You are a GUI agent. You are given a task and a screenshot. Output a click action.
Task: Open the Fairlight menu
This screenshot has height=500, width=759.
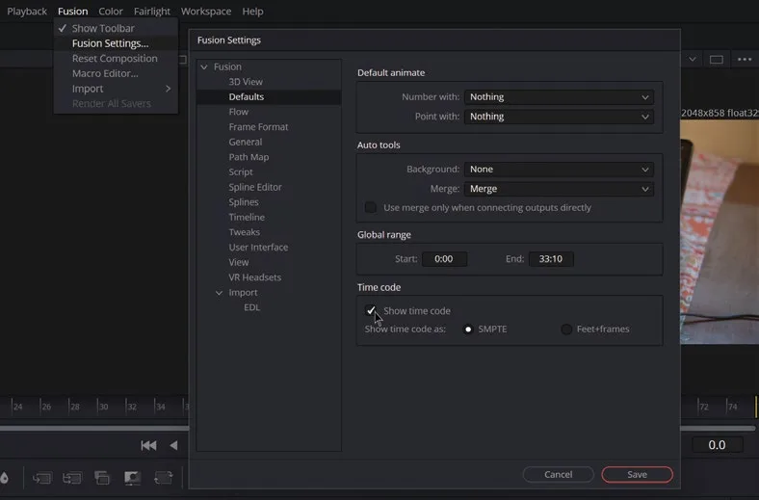point(152,12)
